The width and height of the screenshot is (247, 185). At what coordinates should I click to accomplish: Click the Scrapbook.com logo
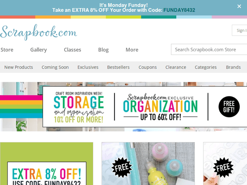pyautogui.click(x=39, y=32)
